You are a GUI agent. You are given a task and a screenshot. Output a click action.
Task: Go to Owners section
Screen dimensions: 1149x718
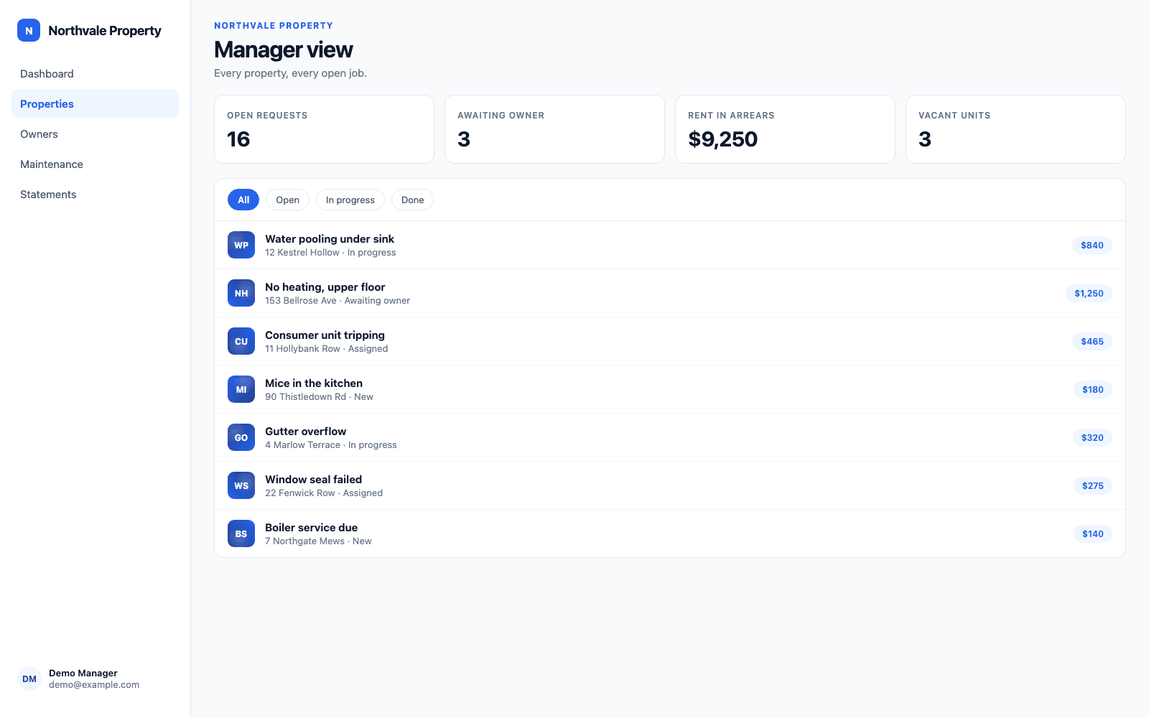(x=95, y=134)
